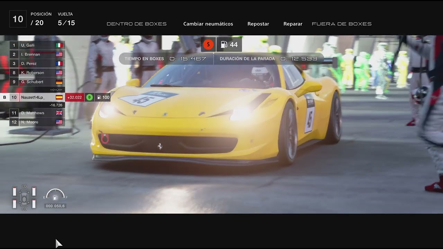The height and width of the screenshot is (249, 443).
Task: Select the D. Perez leaderboard row
Action: pyautogui.click(x=37, y=64)
